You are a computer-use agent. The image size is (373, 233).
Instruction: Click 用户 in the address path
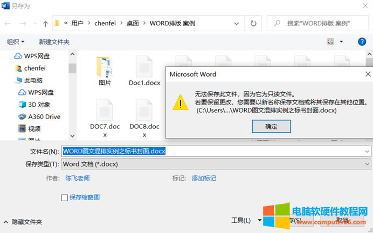(77, 23)
